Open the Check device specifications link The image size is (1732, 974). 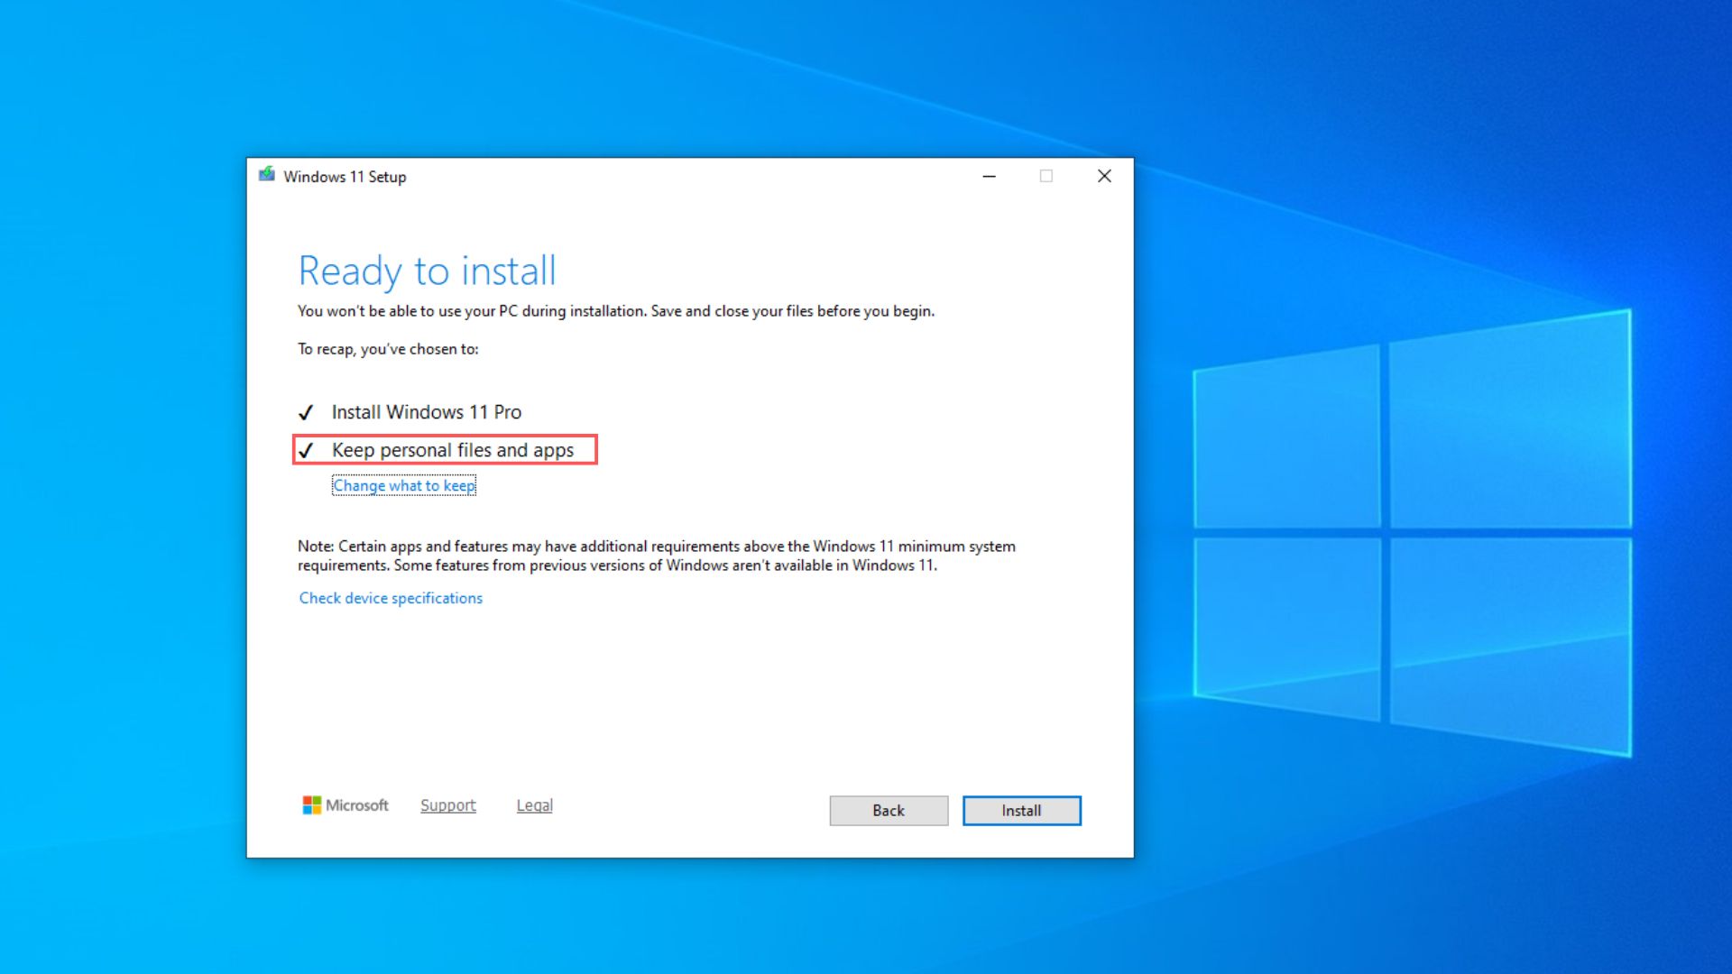(390, 598)
